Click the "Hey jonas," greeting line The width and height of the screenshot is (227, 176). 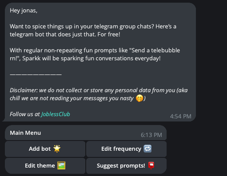pyautogui.click(x=24, y=11)
